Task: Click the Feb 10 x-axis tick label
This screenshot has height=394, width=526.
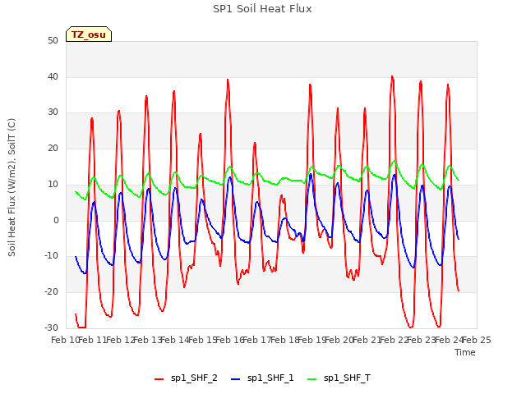Action: [x=65, y=340]
